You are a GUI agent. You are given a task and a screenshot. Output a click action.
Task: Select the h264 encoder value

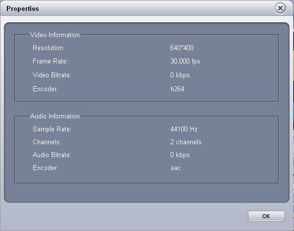[x=177, y=89]
